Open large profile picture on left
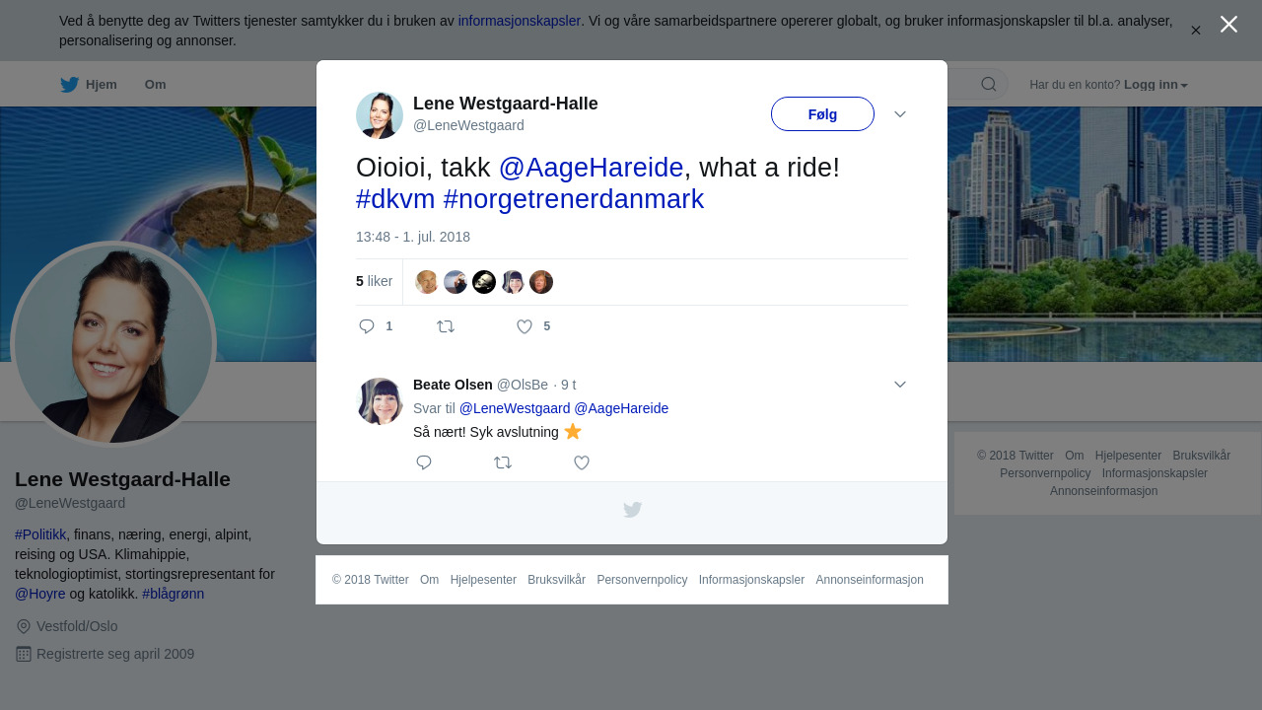The height and width of the screenshot is (710, 1262). pos(113,344)
